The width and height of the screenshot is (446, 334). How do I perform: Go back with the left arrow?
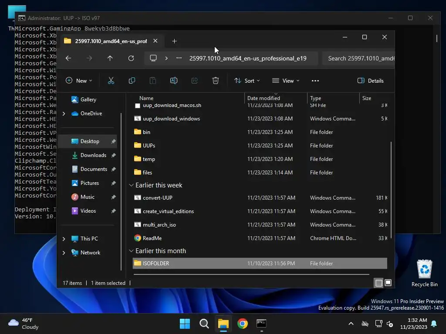(x=68, y=58)
